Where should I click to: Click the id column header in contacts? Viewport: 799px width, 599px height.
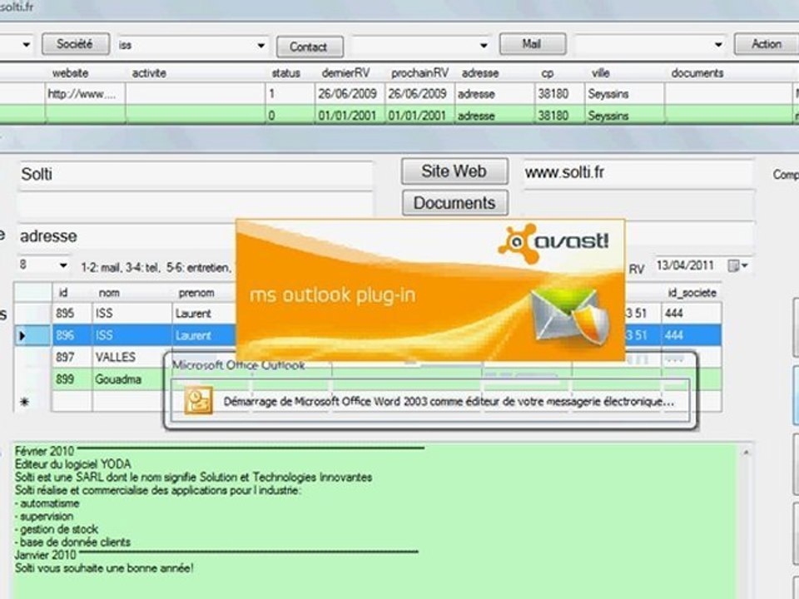63,293
